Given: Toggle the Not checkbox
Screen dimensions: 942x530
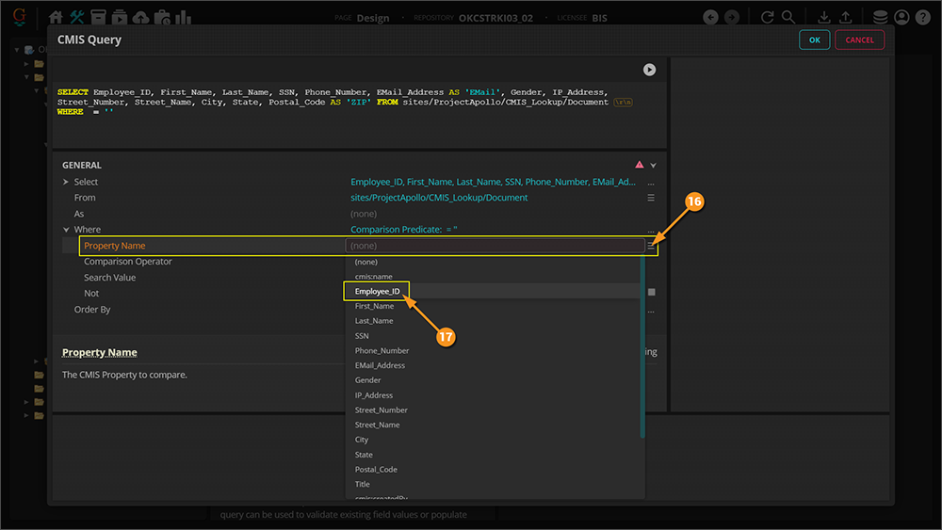Looking at the screenshot, I should point(651,293).
